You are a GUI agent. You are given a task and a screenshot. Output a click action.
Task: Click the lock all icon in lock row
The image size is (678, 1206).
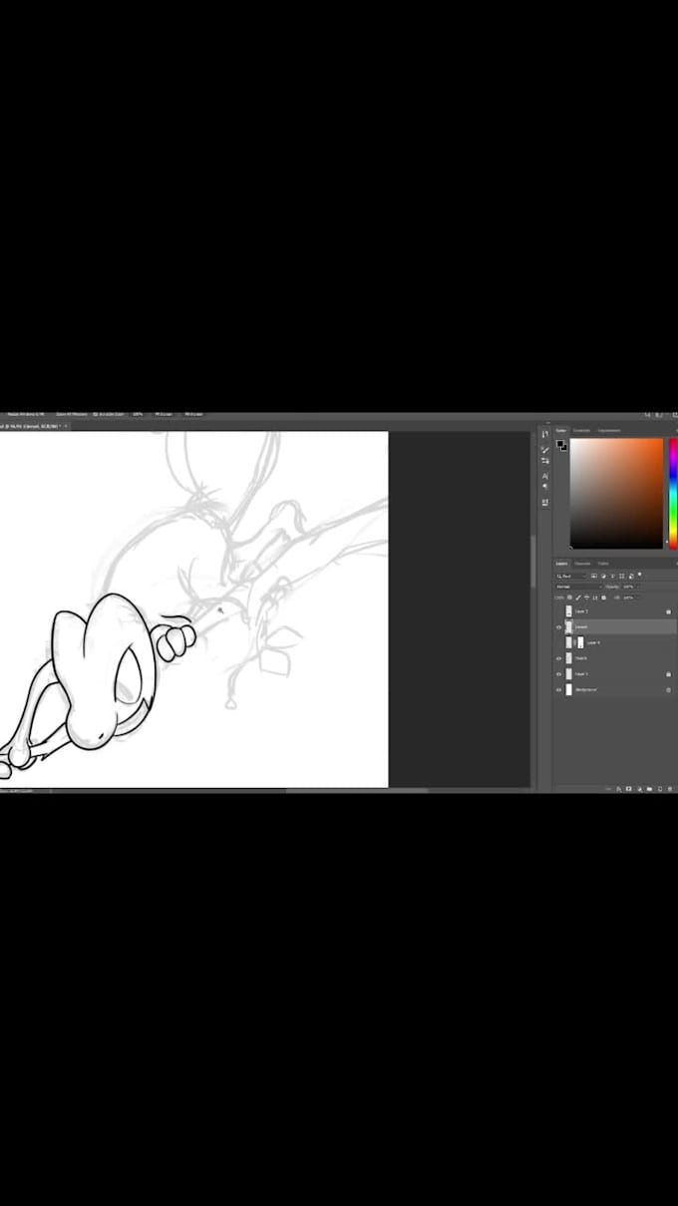pos(604,598)
